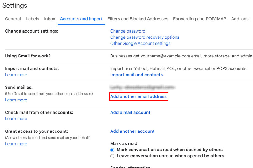
Task: Select Mark conversation as read when opened
Action: click(x=112, y=150)
